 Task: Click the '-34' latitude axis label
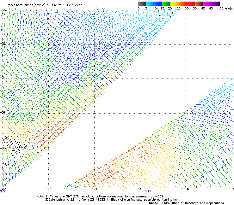3,77
